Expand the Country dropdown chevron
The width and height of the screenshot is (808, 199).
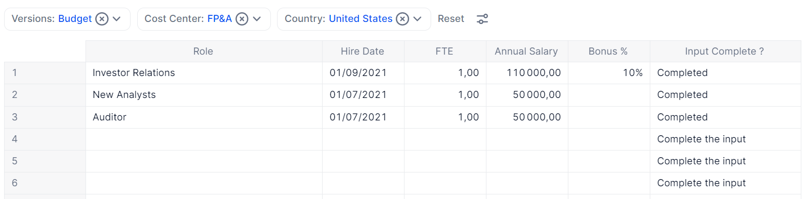point(417,19)
